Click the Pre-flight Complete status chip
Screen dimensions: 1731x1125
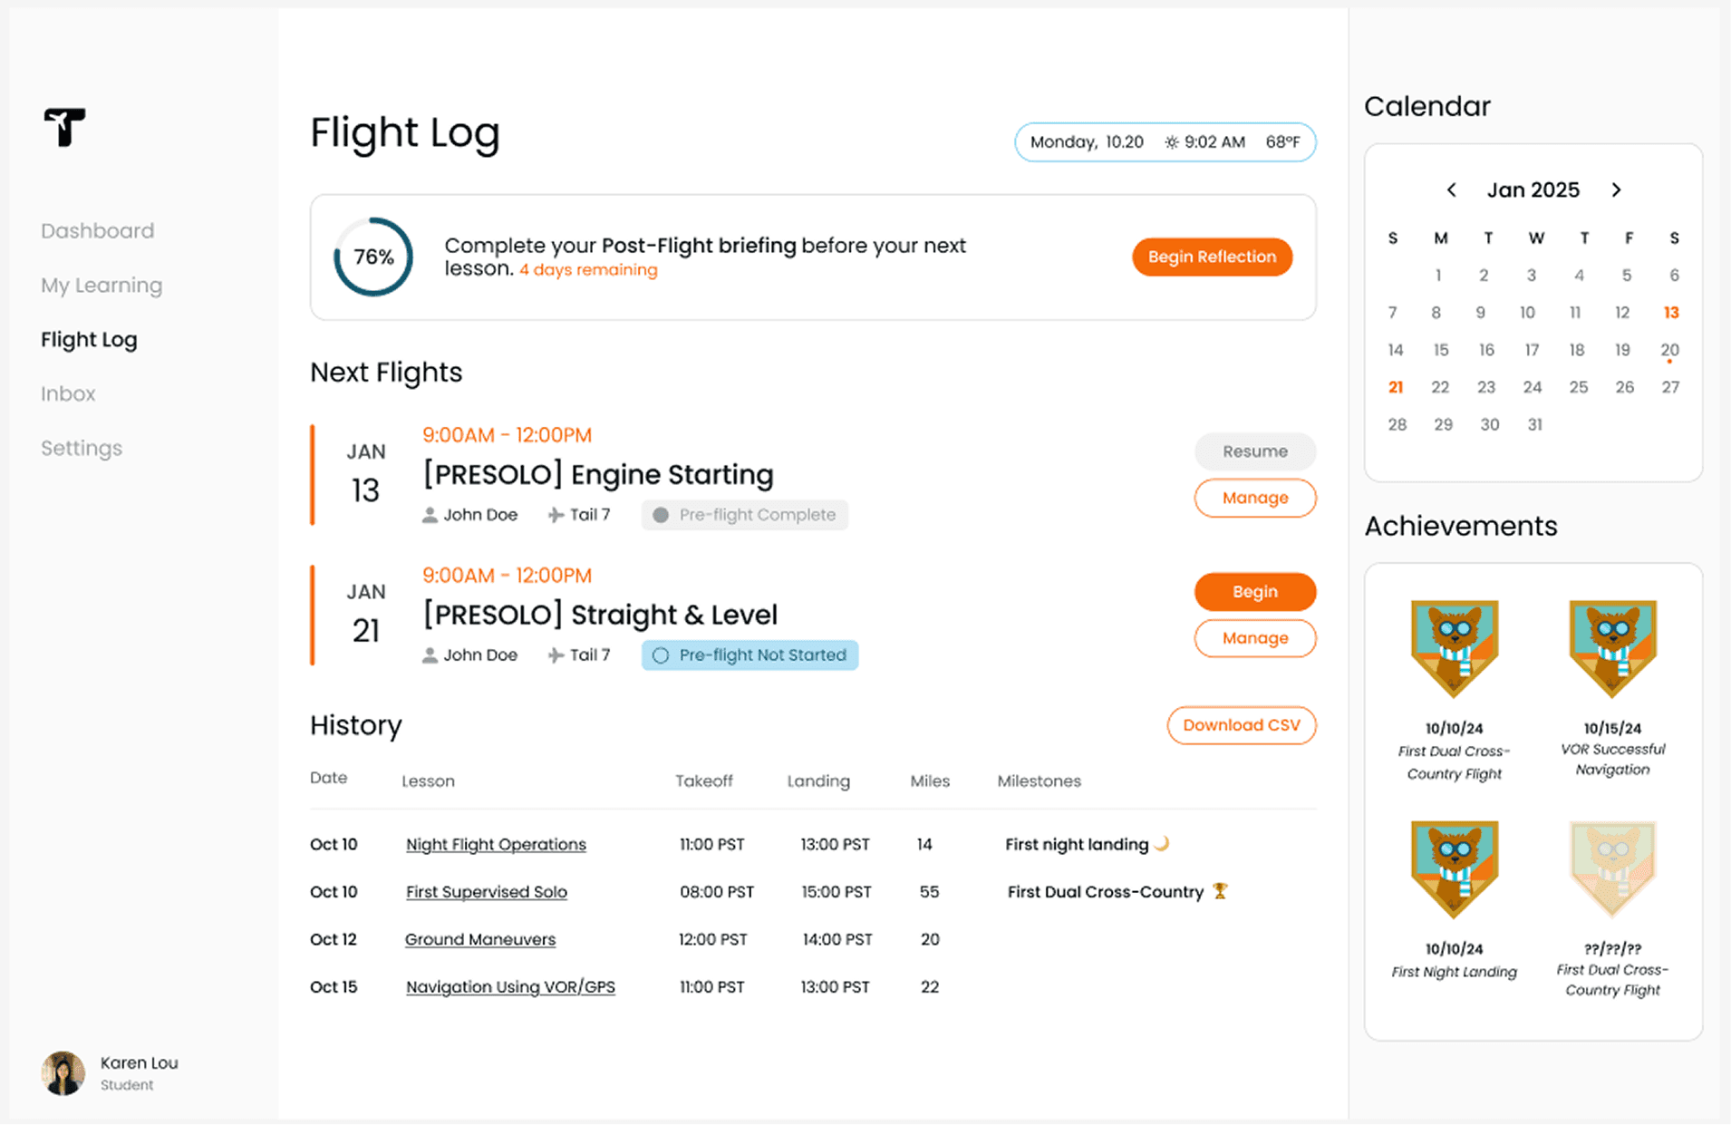point(745,514)
